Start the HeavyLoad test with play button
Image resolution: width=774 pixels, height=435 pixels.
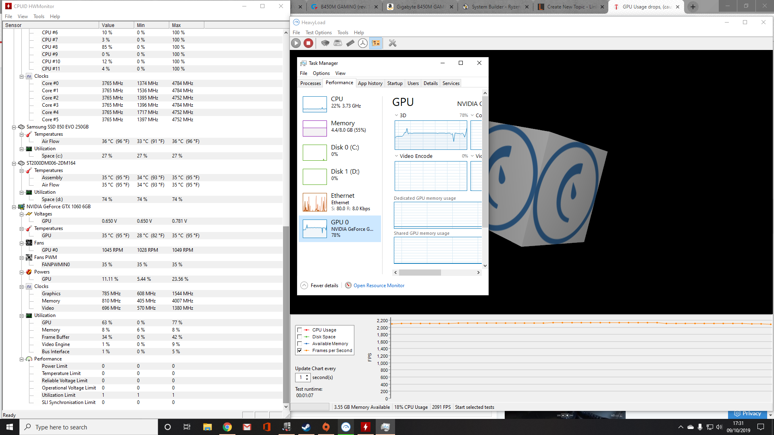pos(296,43)
